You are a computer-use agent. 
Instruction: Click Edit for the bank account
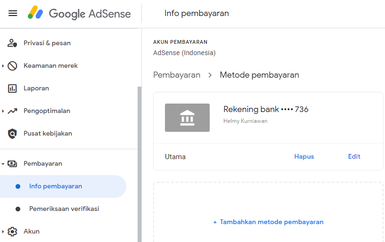coord(354,157)
